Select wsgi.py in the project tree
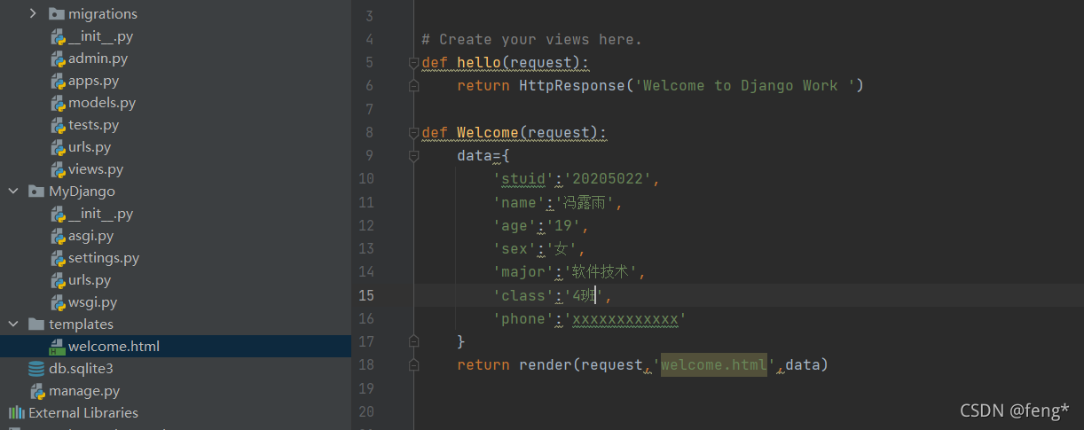This screenshot has width=1084, height=430. pos(92,302)
